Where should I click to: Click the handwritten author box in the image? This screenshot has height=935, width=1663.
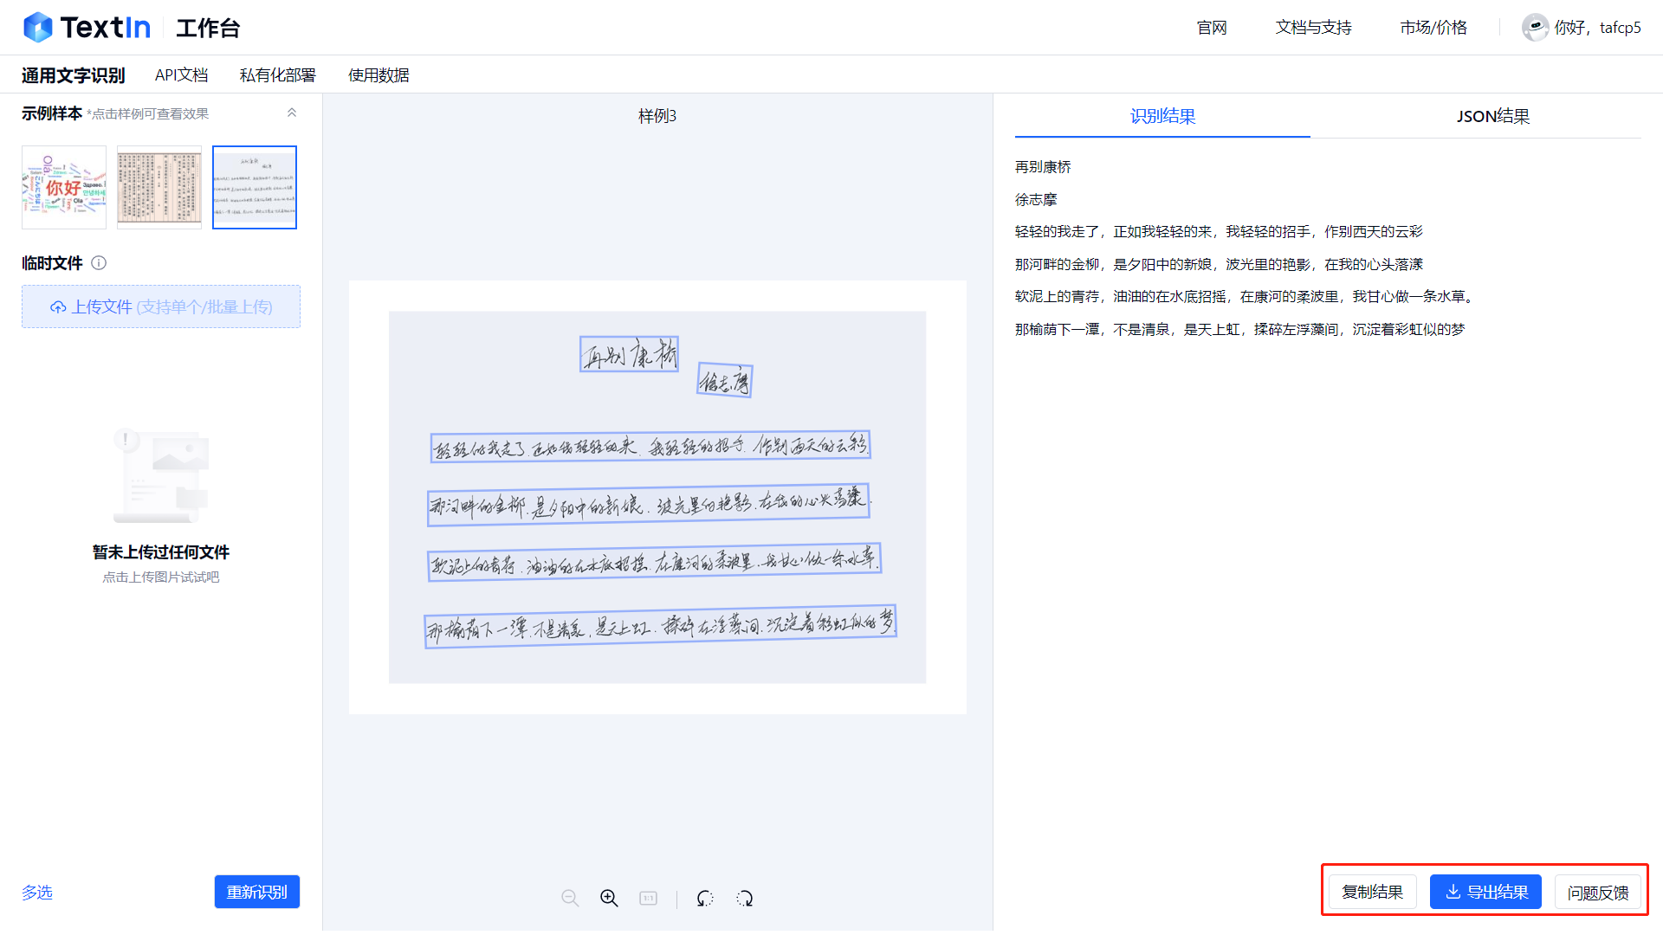pos(725,380)
